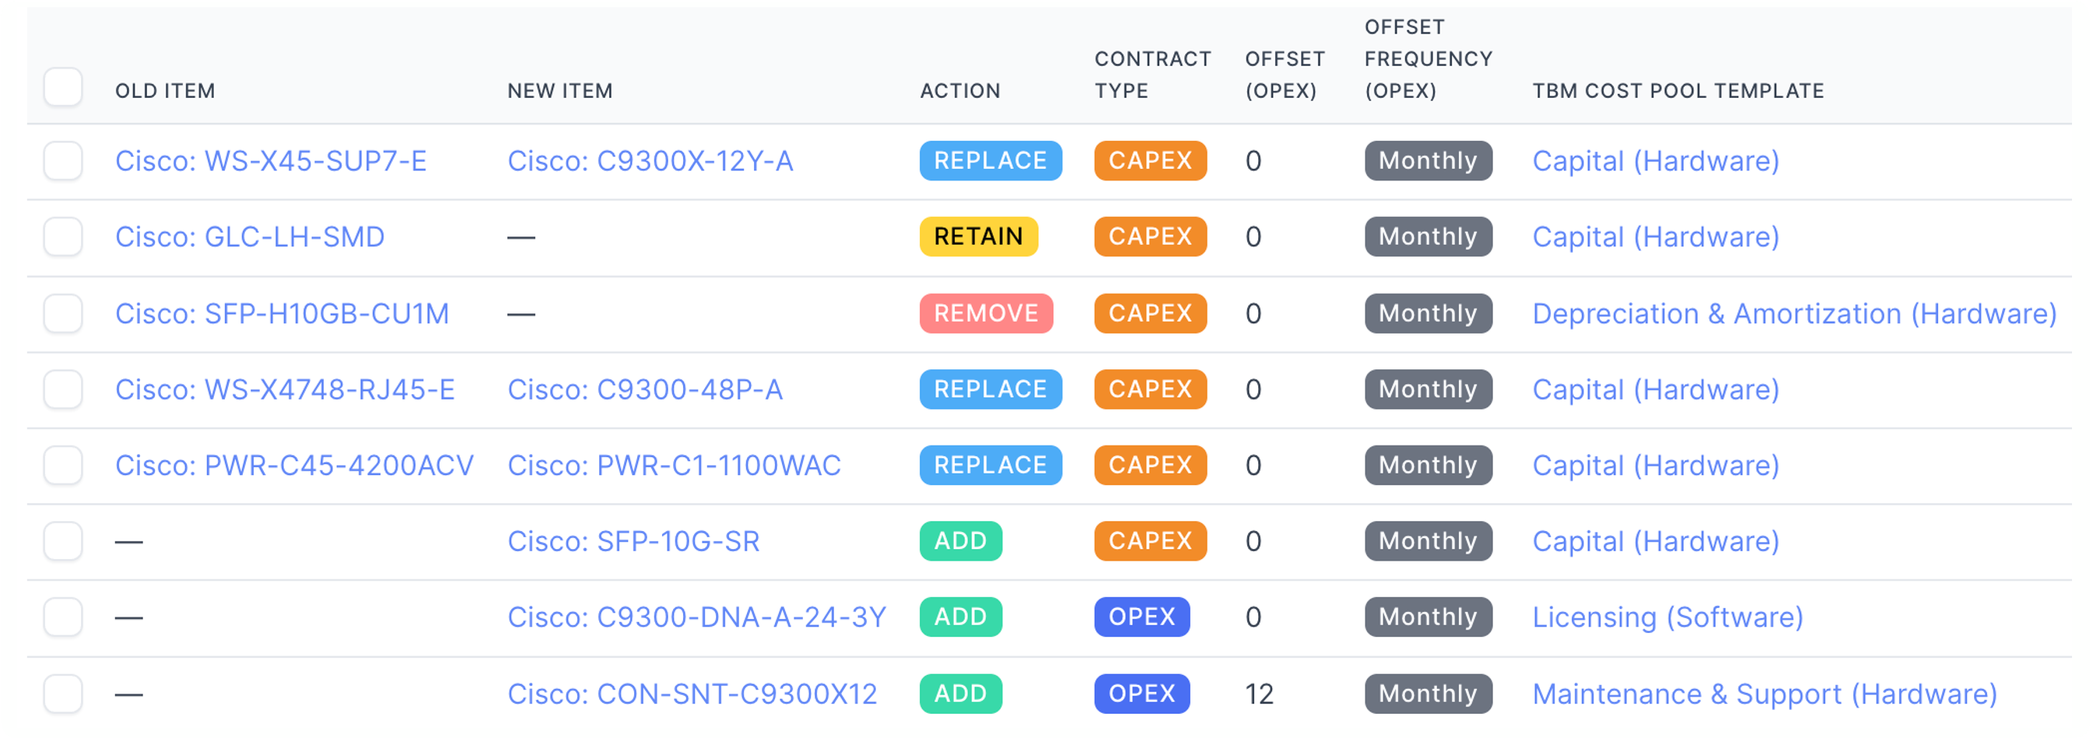
Task: Open the Cisco: CON-SNT-C9300X12 link
Action: (x=692, y=694)
